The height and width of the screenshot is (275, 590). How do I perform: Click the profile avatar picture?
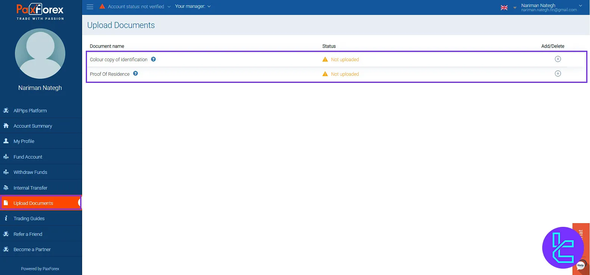(x=40, y=54)
